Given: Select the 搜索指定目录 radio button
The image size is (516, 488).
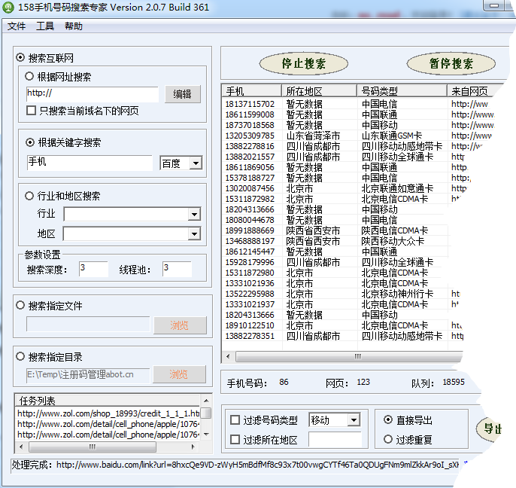Looking at the screenshot, I should click(x=20, y=356).
